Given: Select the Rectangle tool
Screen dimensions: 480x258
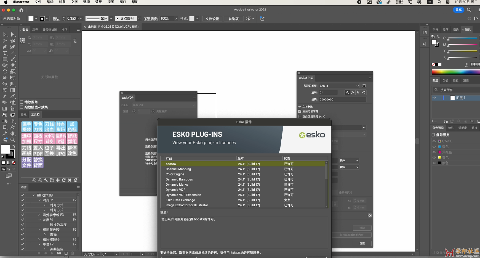Looking at the screenshot, I should pos(5,59).
